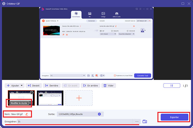Remove the first frame with its X icon
Viewport: 193px width, 128px height.
[x=32, y=93]
